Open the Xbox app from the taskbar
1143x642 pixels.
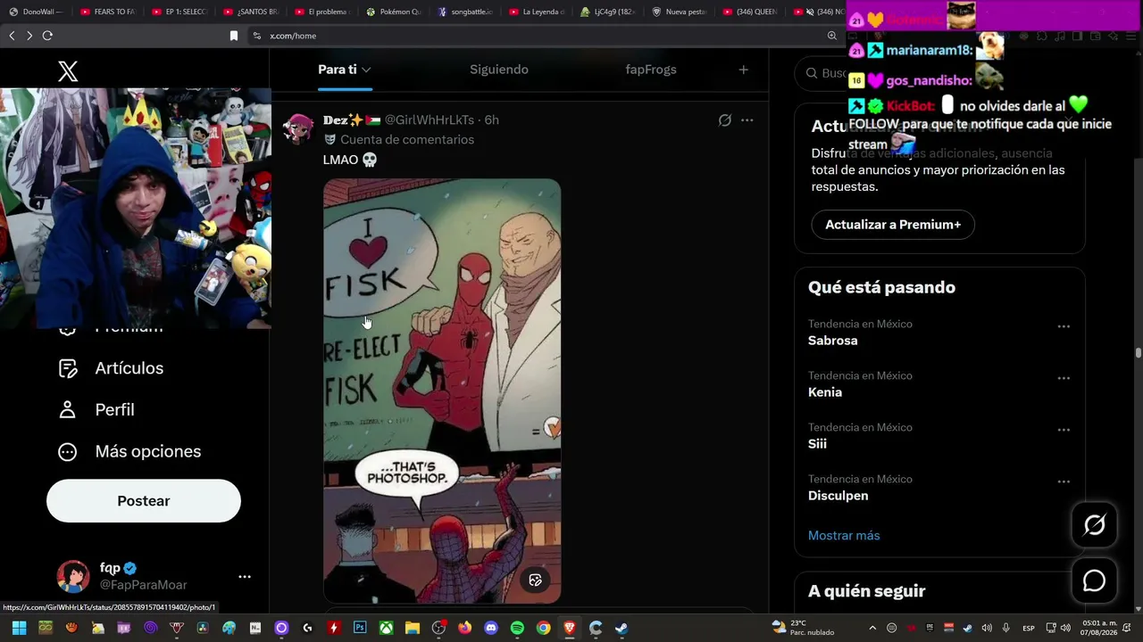[x=386, y=628]
